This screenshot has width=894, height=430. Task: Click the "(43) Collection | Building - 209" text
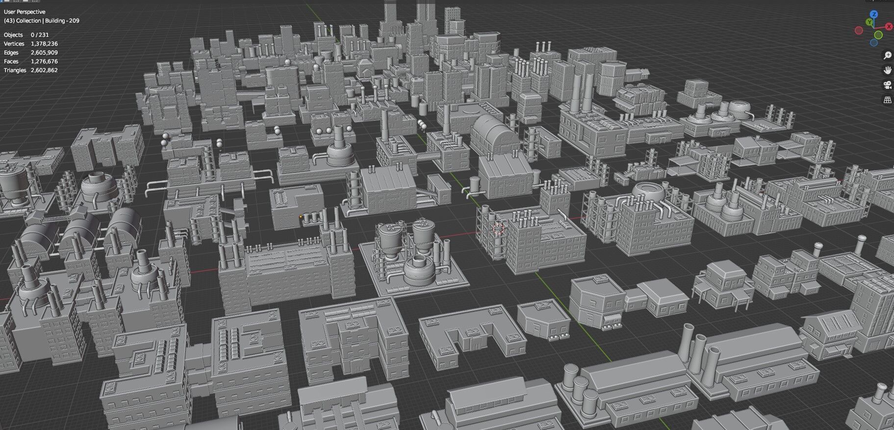(42, 21)
